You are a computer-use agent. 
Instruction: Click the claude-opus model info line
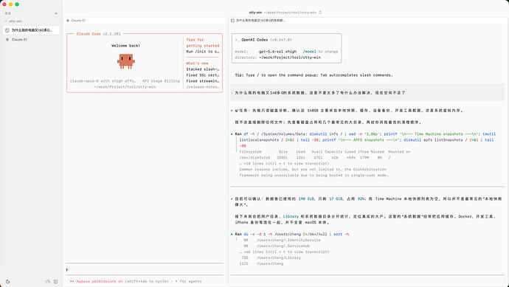click(x=125, y=81)
